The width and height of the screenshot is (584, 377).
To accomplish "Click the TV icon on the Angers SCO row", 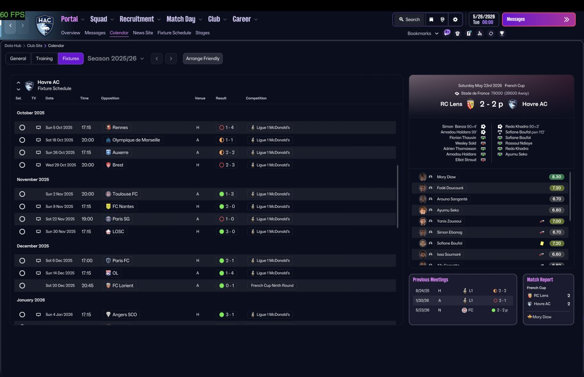I will pyautogui.click(x=38, y=315).
